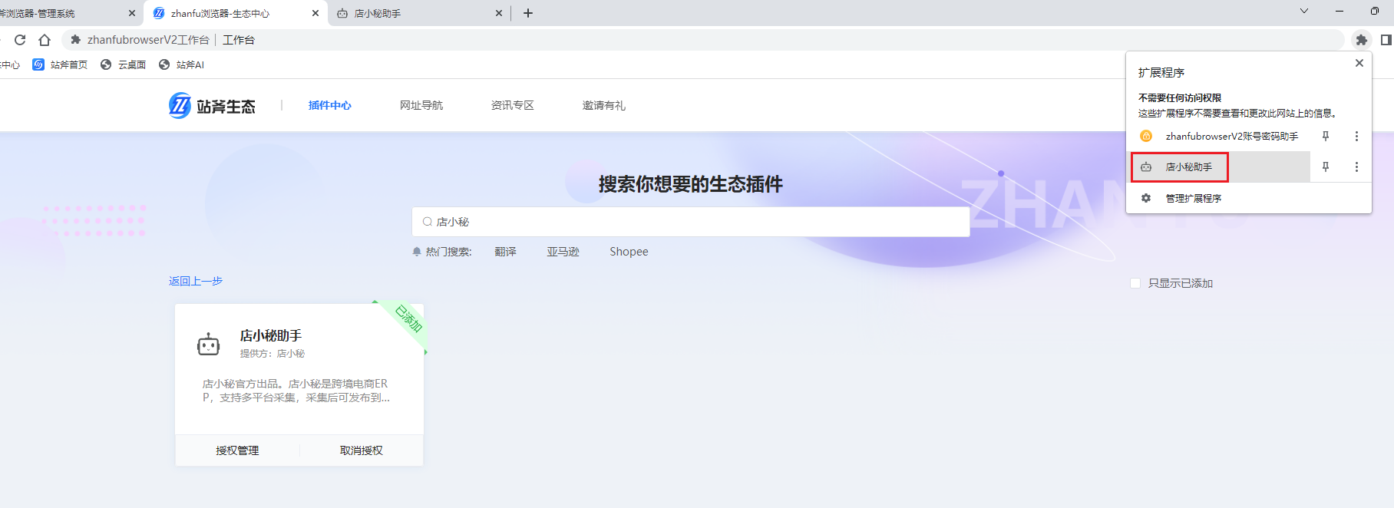Screen dimensions: 1394x508
Task: Go to the home page icon
Action: point(45,40)
